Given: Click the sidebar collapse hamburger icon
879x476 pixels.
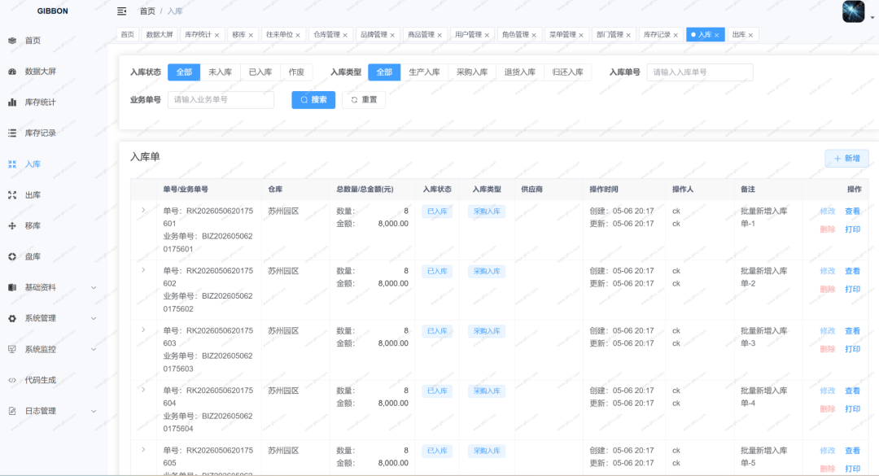Looking at the screenshot, I should [x=121, y=11].
